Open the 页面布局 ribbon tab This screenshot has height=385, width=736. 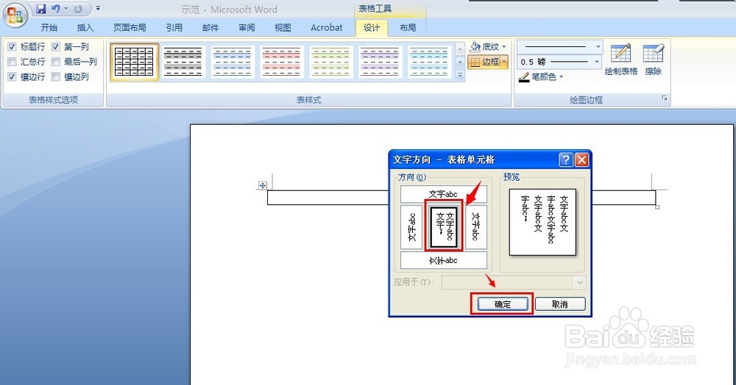[x=130, y=28]
